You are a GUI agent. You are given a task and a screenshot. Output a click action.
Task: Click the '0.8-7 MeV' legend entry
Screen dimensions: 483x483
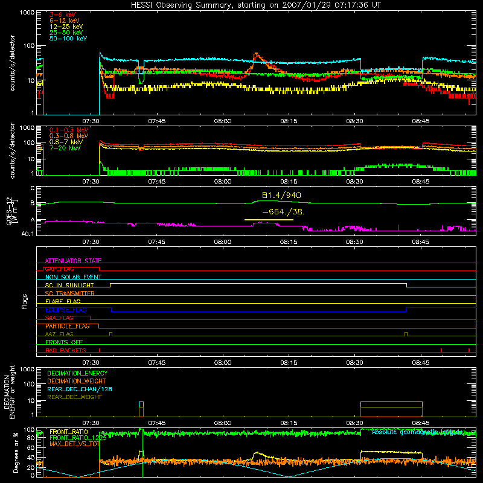66,142
